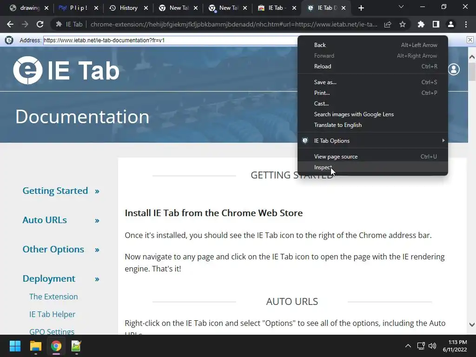Click the user account icon on page header
476x357 pixels.
point(454,70)
